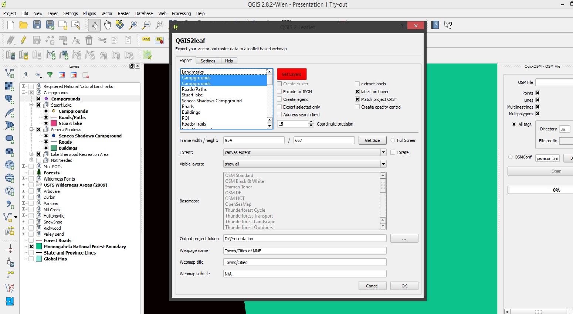The image size is (573, 314).
Task: Uncheck the labels on hover option
Action: click(357, 92)
